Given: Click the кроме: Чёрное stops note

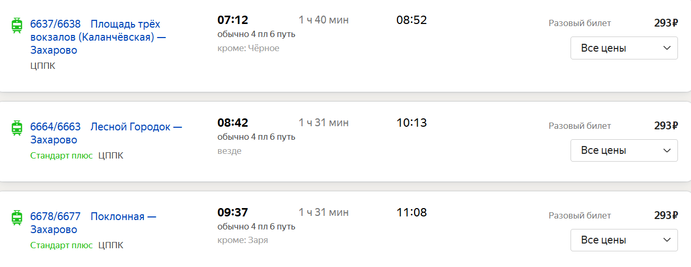Looking at the screenshot, I should pyautogui.click(x=248, y=48).
